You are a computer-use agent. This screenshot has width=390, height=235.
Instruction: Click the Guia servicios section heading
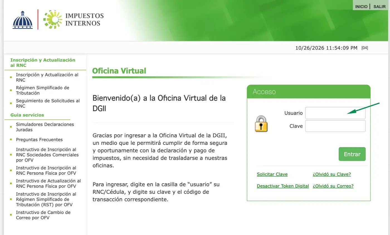[x=27, y=115]
